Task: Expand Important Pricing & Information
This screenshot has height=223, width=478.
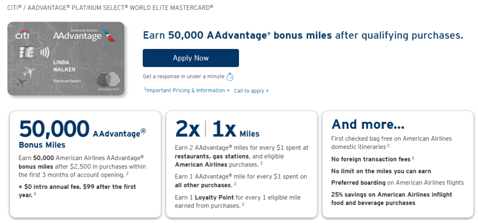Action: tap(187, 91)
